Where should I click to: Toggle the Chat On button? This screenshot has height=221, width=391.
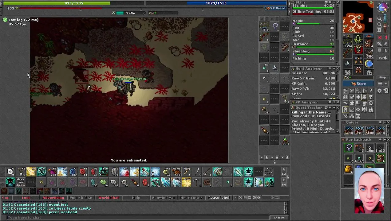click(279, 217)
